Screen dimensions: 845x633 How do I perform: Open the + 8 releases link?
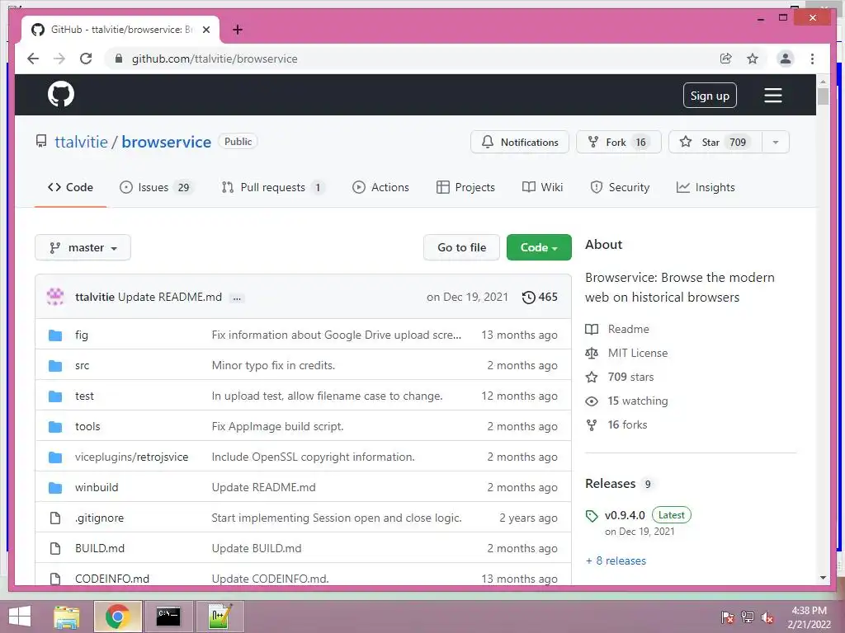click(x=616, y=560)
